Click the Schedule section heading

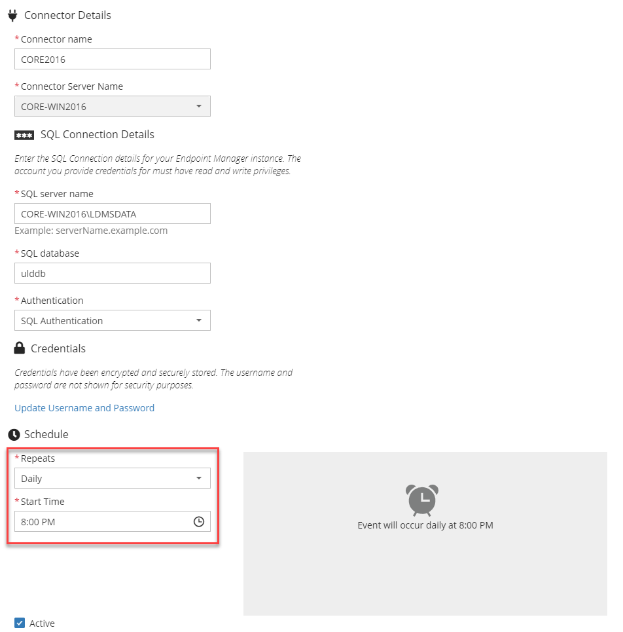46,434
